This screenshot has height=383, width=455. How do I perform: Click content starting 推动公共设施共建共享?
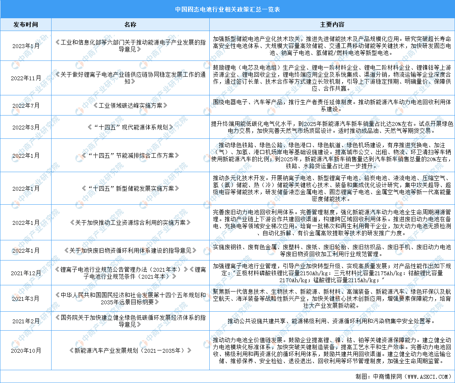(x=332, y=321)
